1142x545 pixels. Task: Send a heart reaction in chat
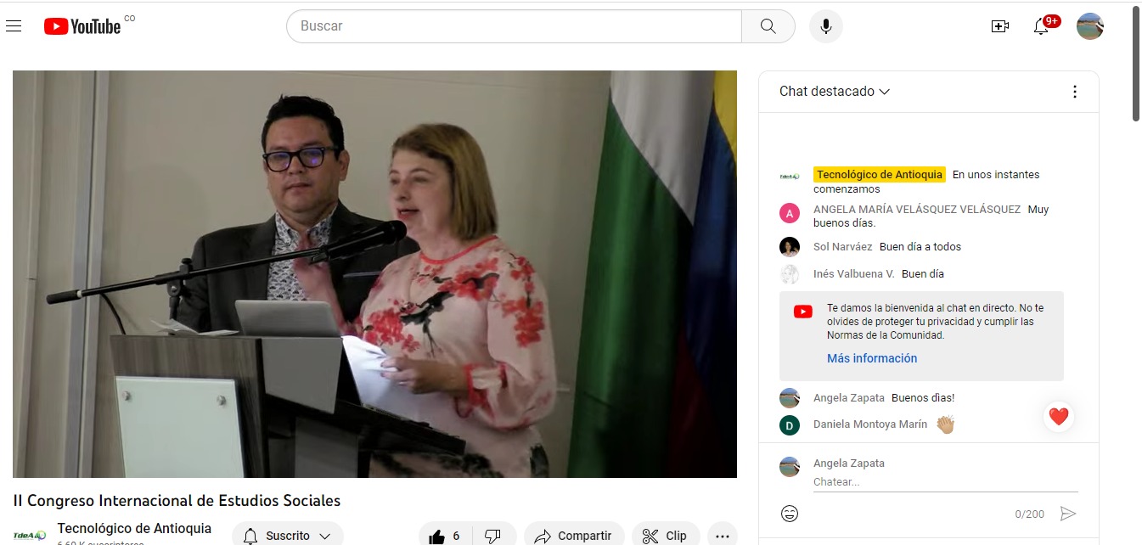tap(1058, 417)
